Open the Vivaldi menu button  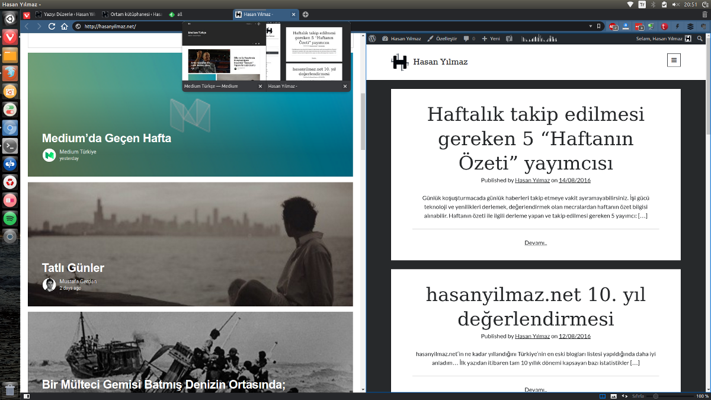[x=27, y=14]
